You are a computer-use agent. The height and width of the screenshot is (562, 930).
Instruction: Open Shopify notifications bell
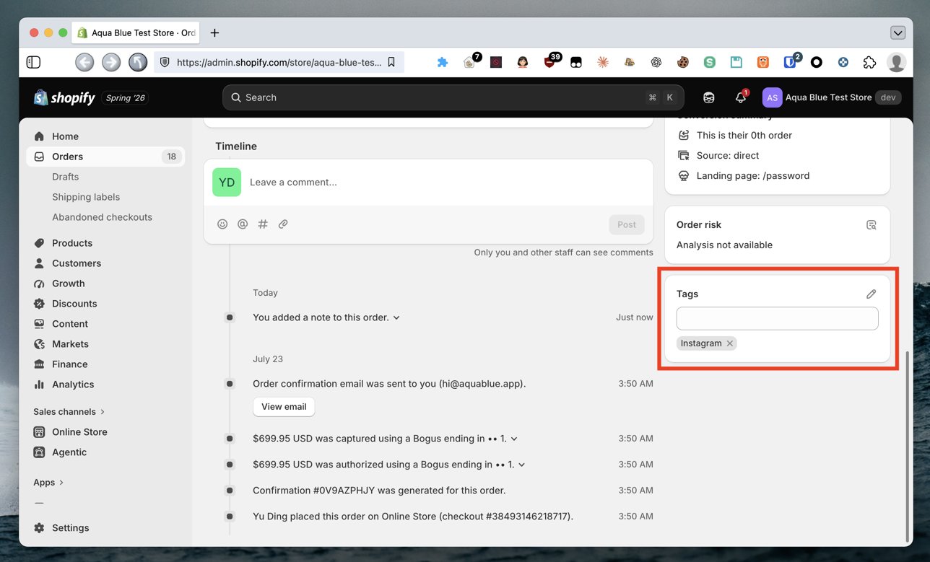[x=740, y=97]
